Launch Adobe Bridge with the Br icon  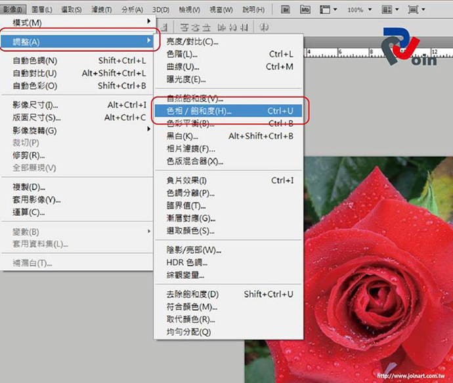(x=286, y=10)
